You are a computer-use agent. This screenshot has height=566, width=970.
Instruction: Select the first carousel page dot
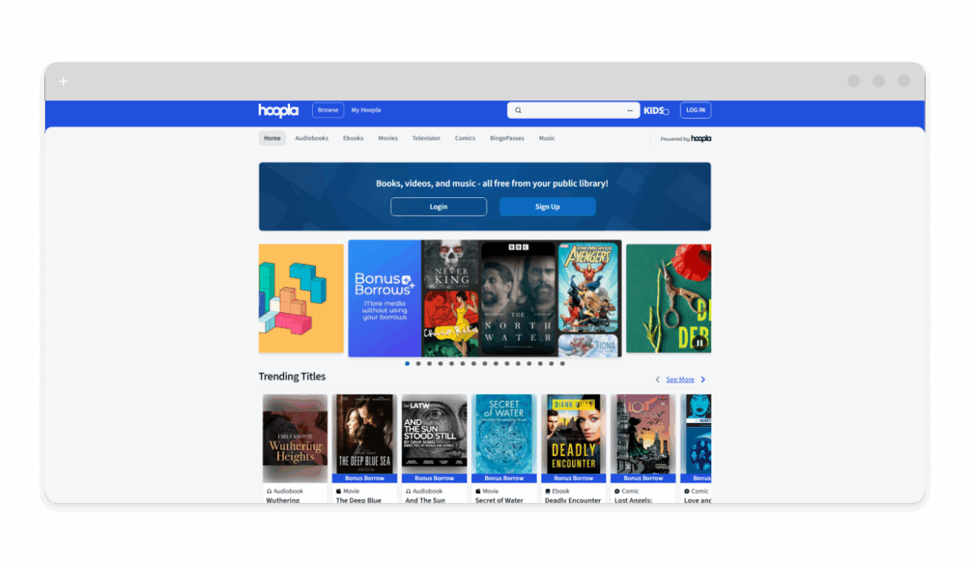(407, 364)
